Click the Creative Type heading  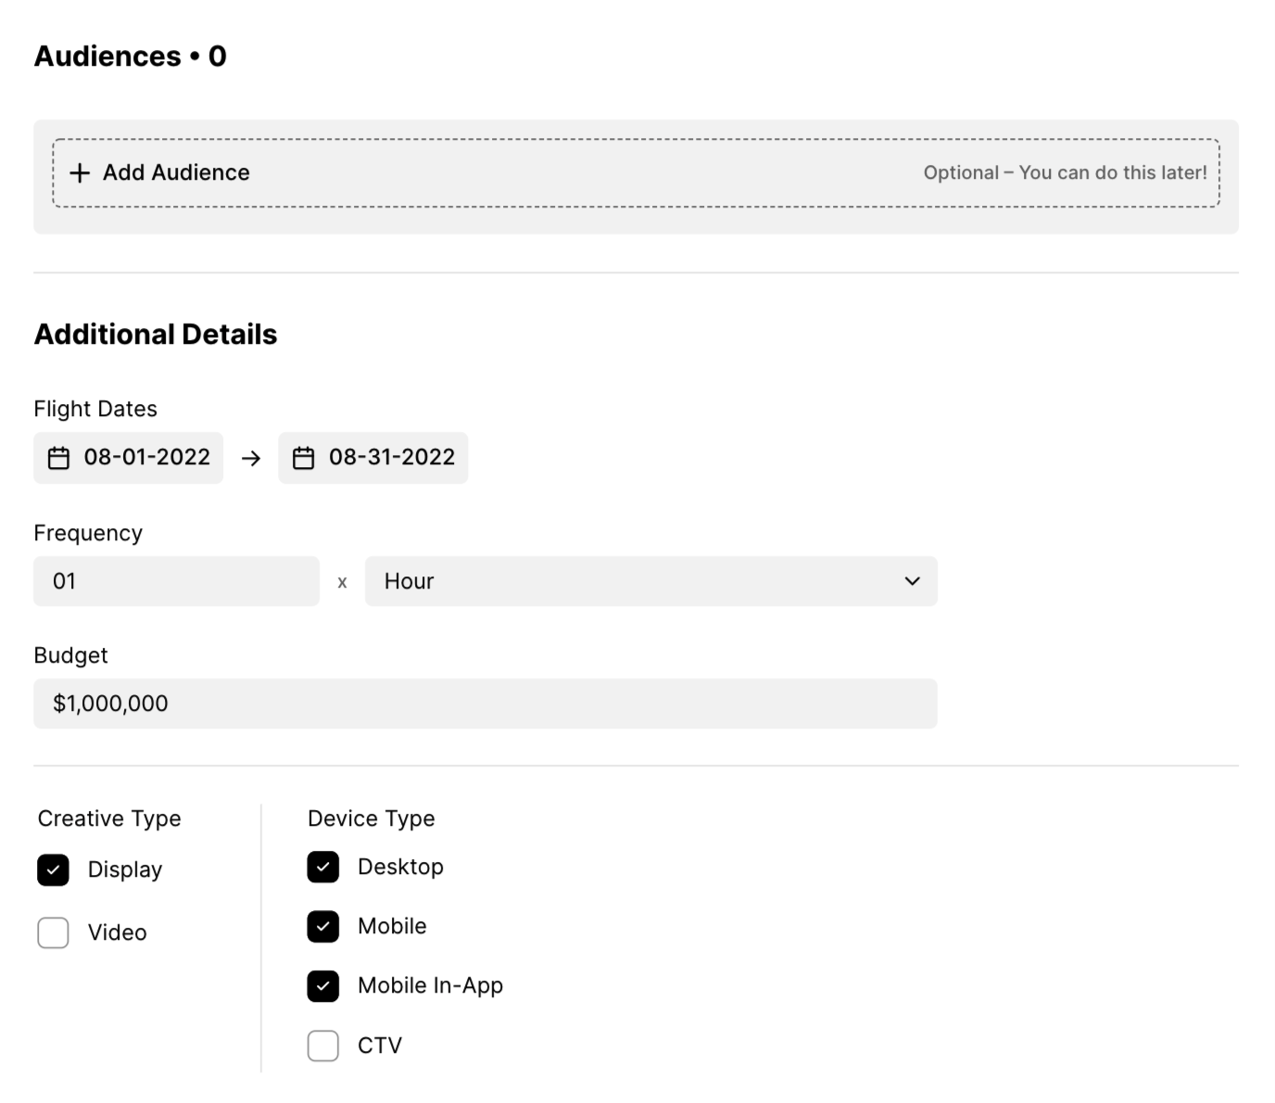point(109,818)
